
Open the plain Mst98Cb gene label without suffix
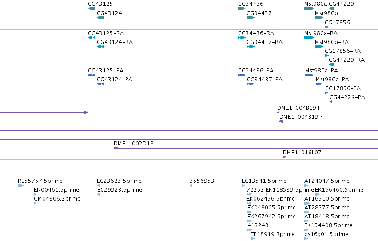point(326,13)
